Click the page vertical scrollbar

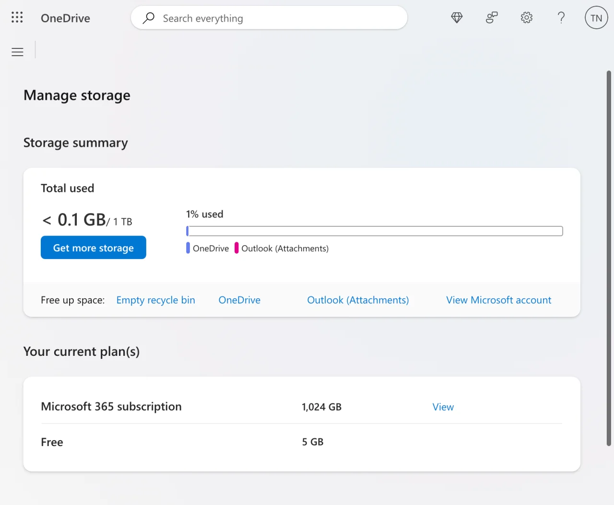point(609,258)
